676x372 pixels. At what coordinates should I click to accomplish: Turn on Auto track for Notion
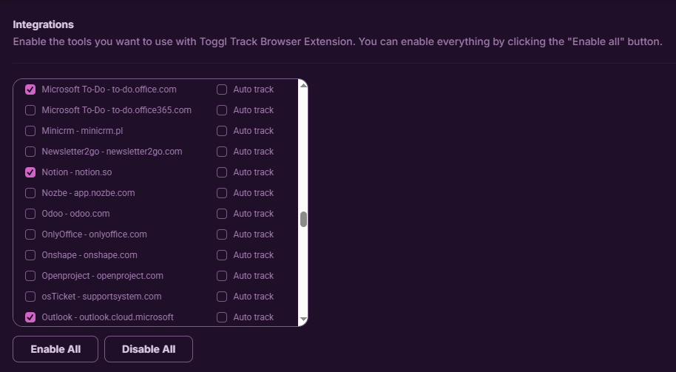point(222,172)
